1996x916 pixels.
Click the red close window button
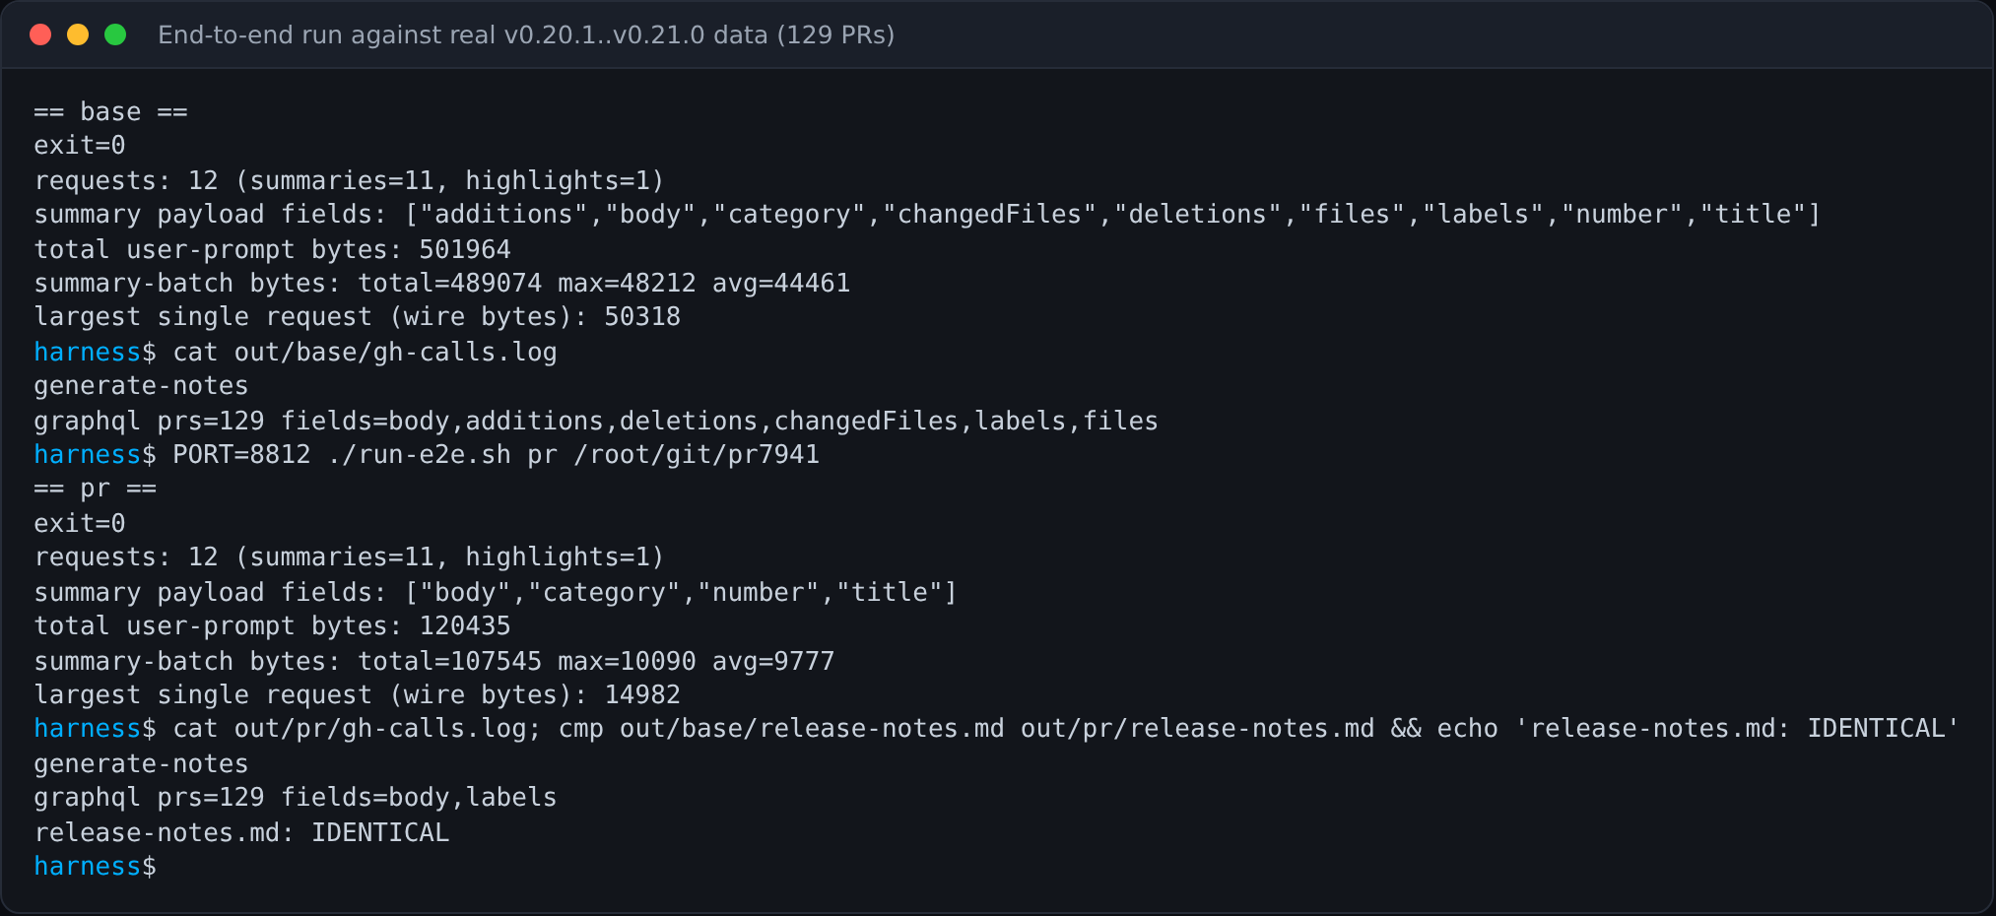click(x=40, y=35)
